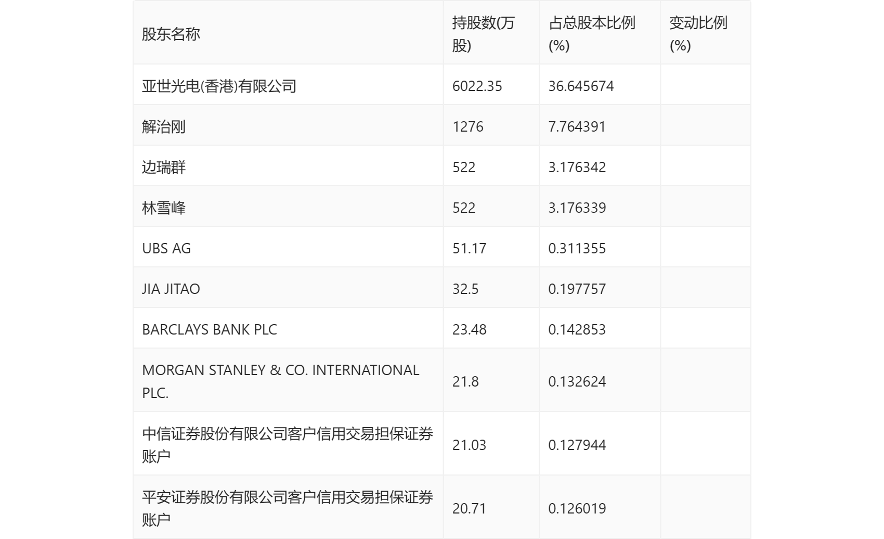The height and width of the screenshot is (539, 884).
Task: Select the percentage 3.176339
Action: click(577, 208)
